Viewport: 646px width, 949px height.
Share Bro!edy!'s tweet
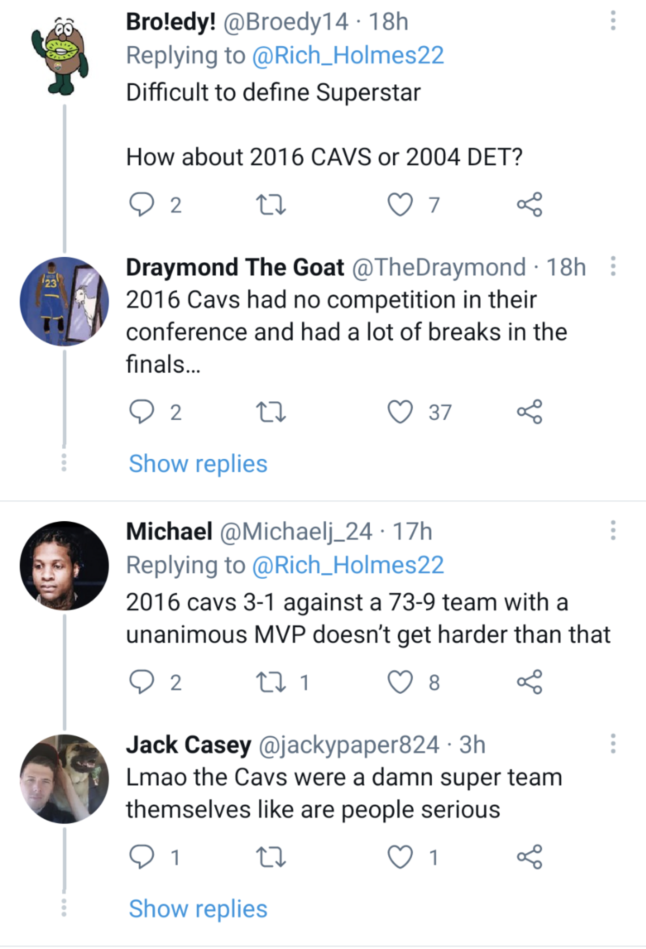point(529,205)
